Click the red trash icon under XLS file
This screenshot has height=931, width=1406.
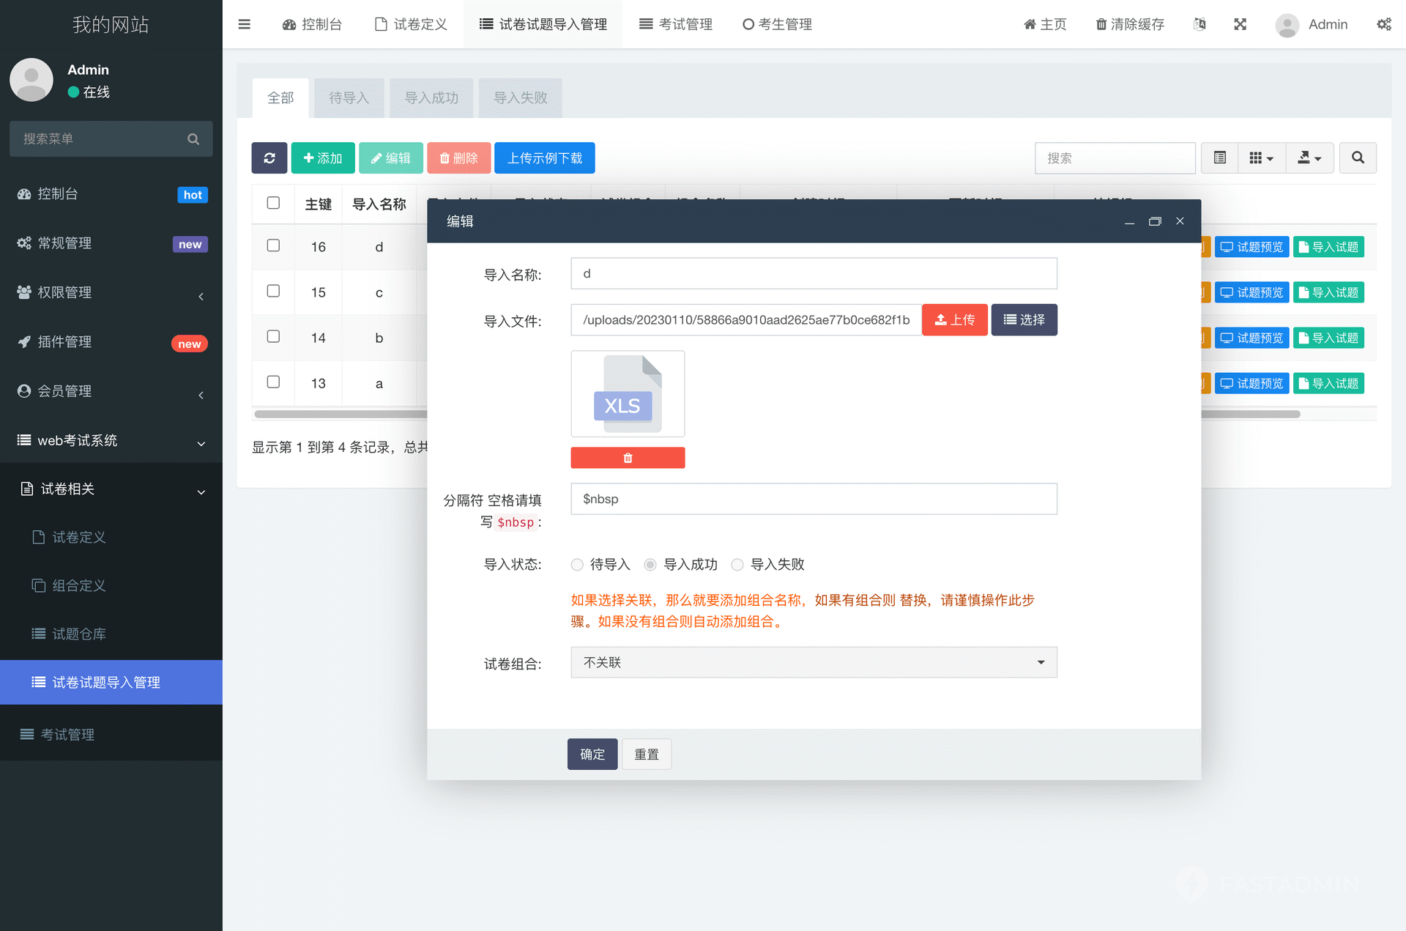[628, 458]
